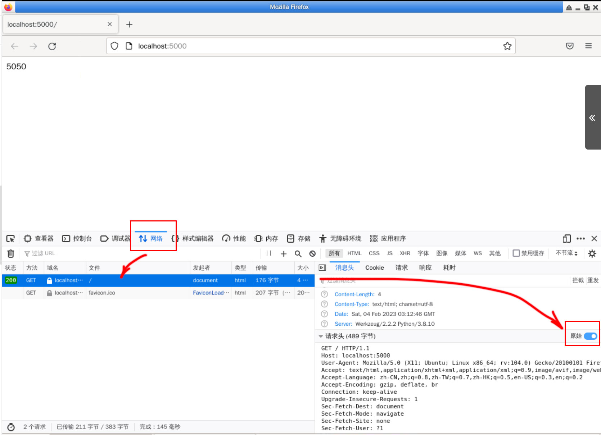Open network settings gear

(x=592, y=253)
